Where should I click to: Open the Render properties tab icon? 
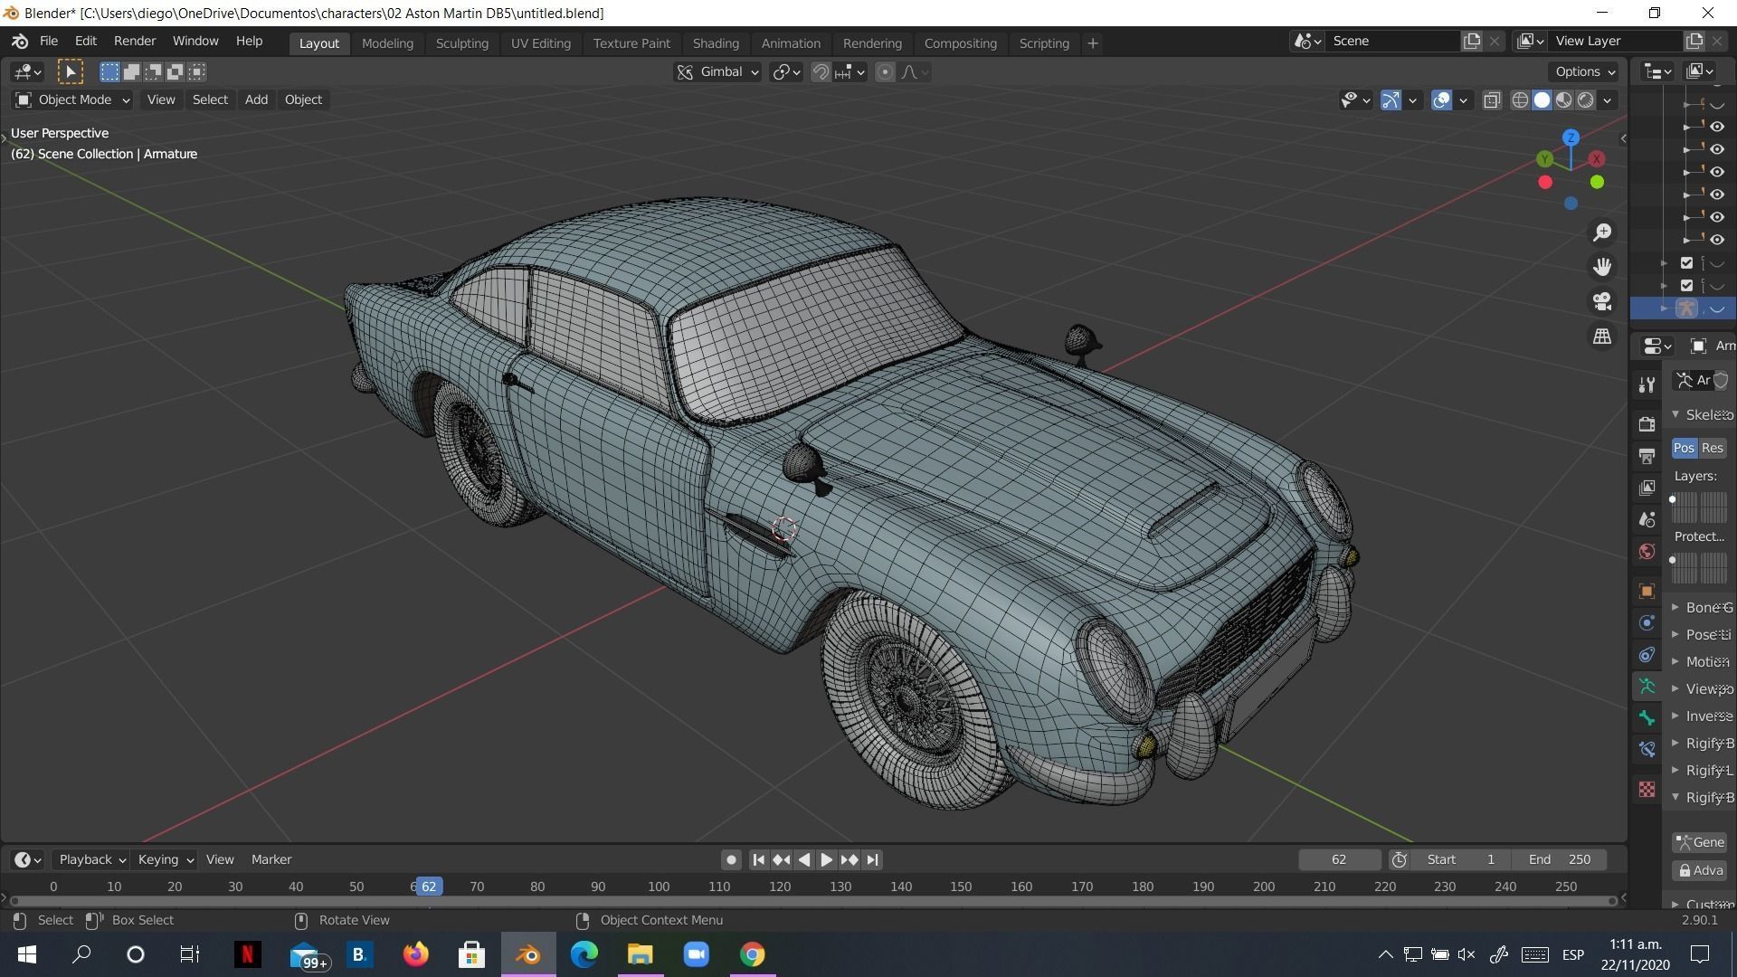1647,423
